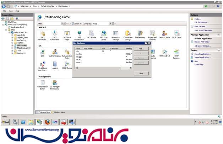Click View Virtual Directories link
Viewport: 223px width, 144px height.
[x=203, y=31]
